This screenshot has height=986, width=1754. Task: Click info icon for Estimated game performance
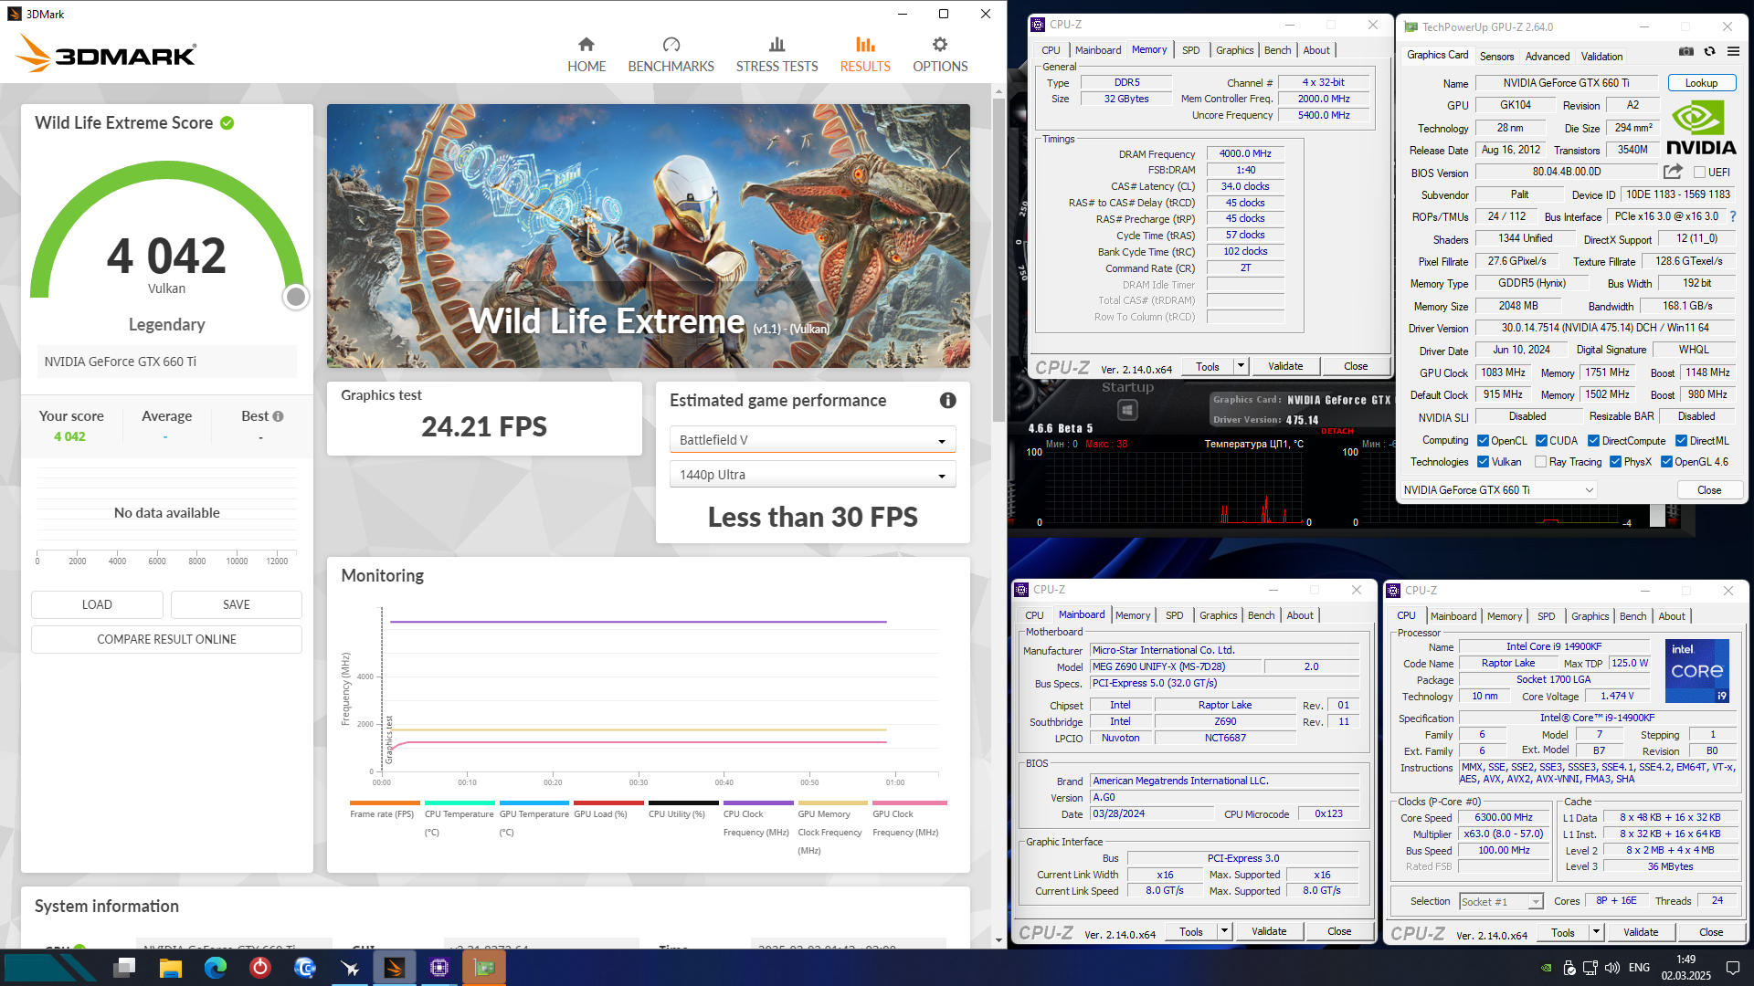tap(948, 401)
